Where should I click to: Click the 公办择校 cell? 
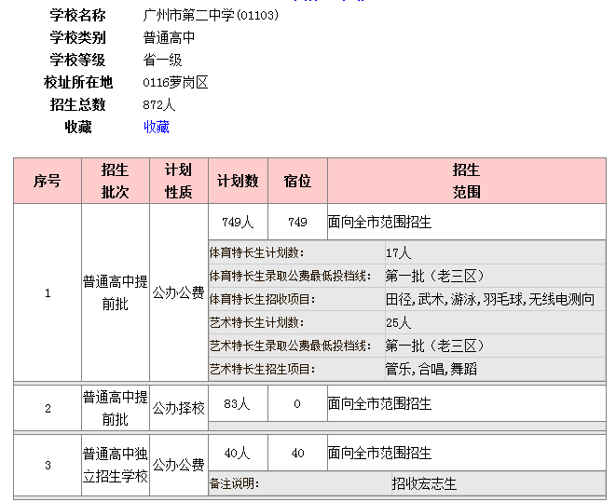tap(178, 408)
